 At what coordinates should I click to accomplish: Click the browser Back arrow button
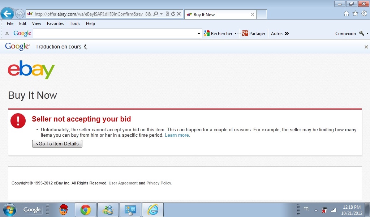tap(7, 14)
